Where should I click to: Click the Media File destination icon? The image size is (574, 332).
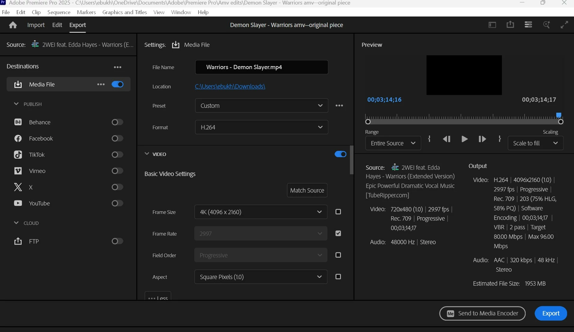(x=18, y=84)
